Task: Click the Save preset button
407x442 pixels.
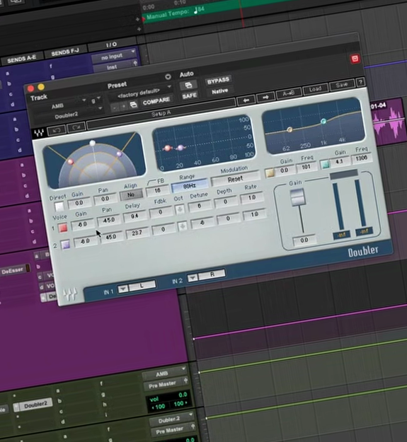Action: coord(341,85)
